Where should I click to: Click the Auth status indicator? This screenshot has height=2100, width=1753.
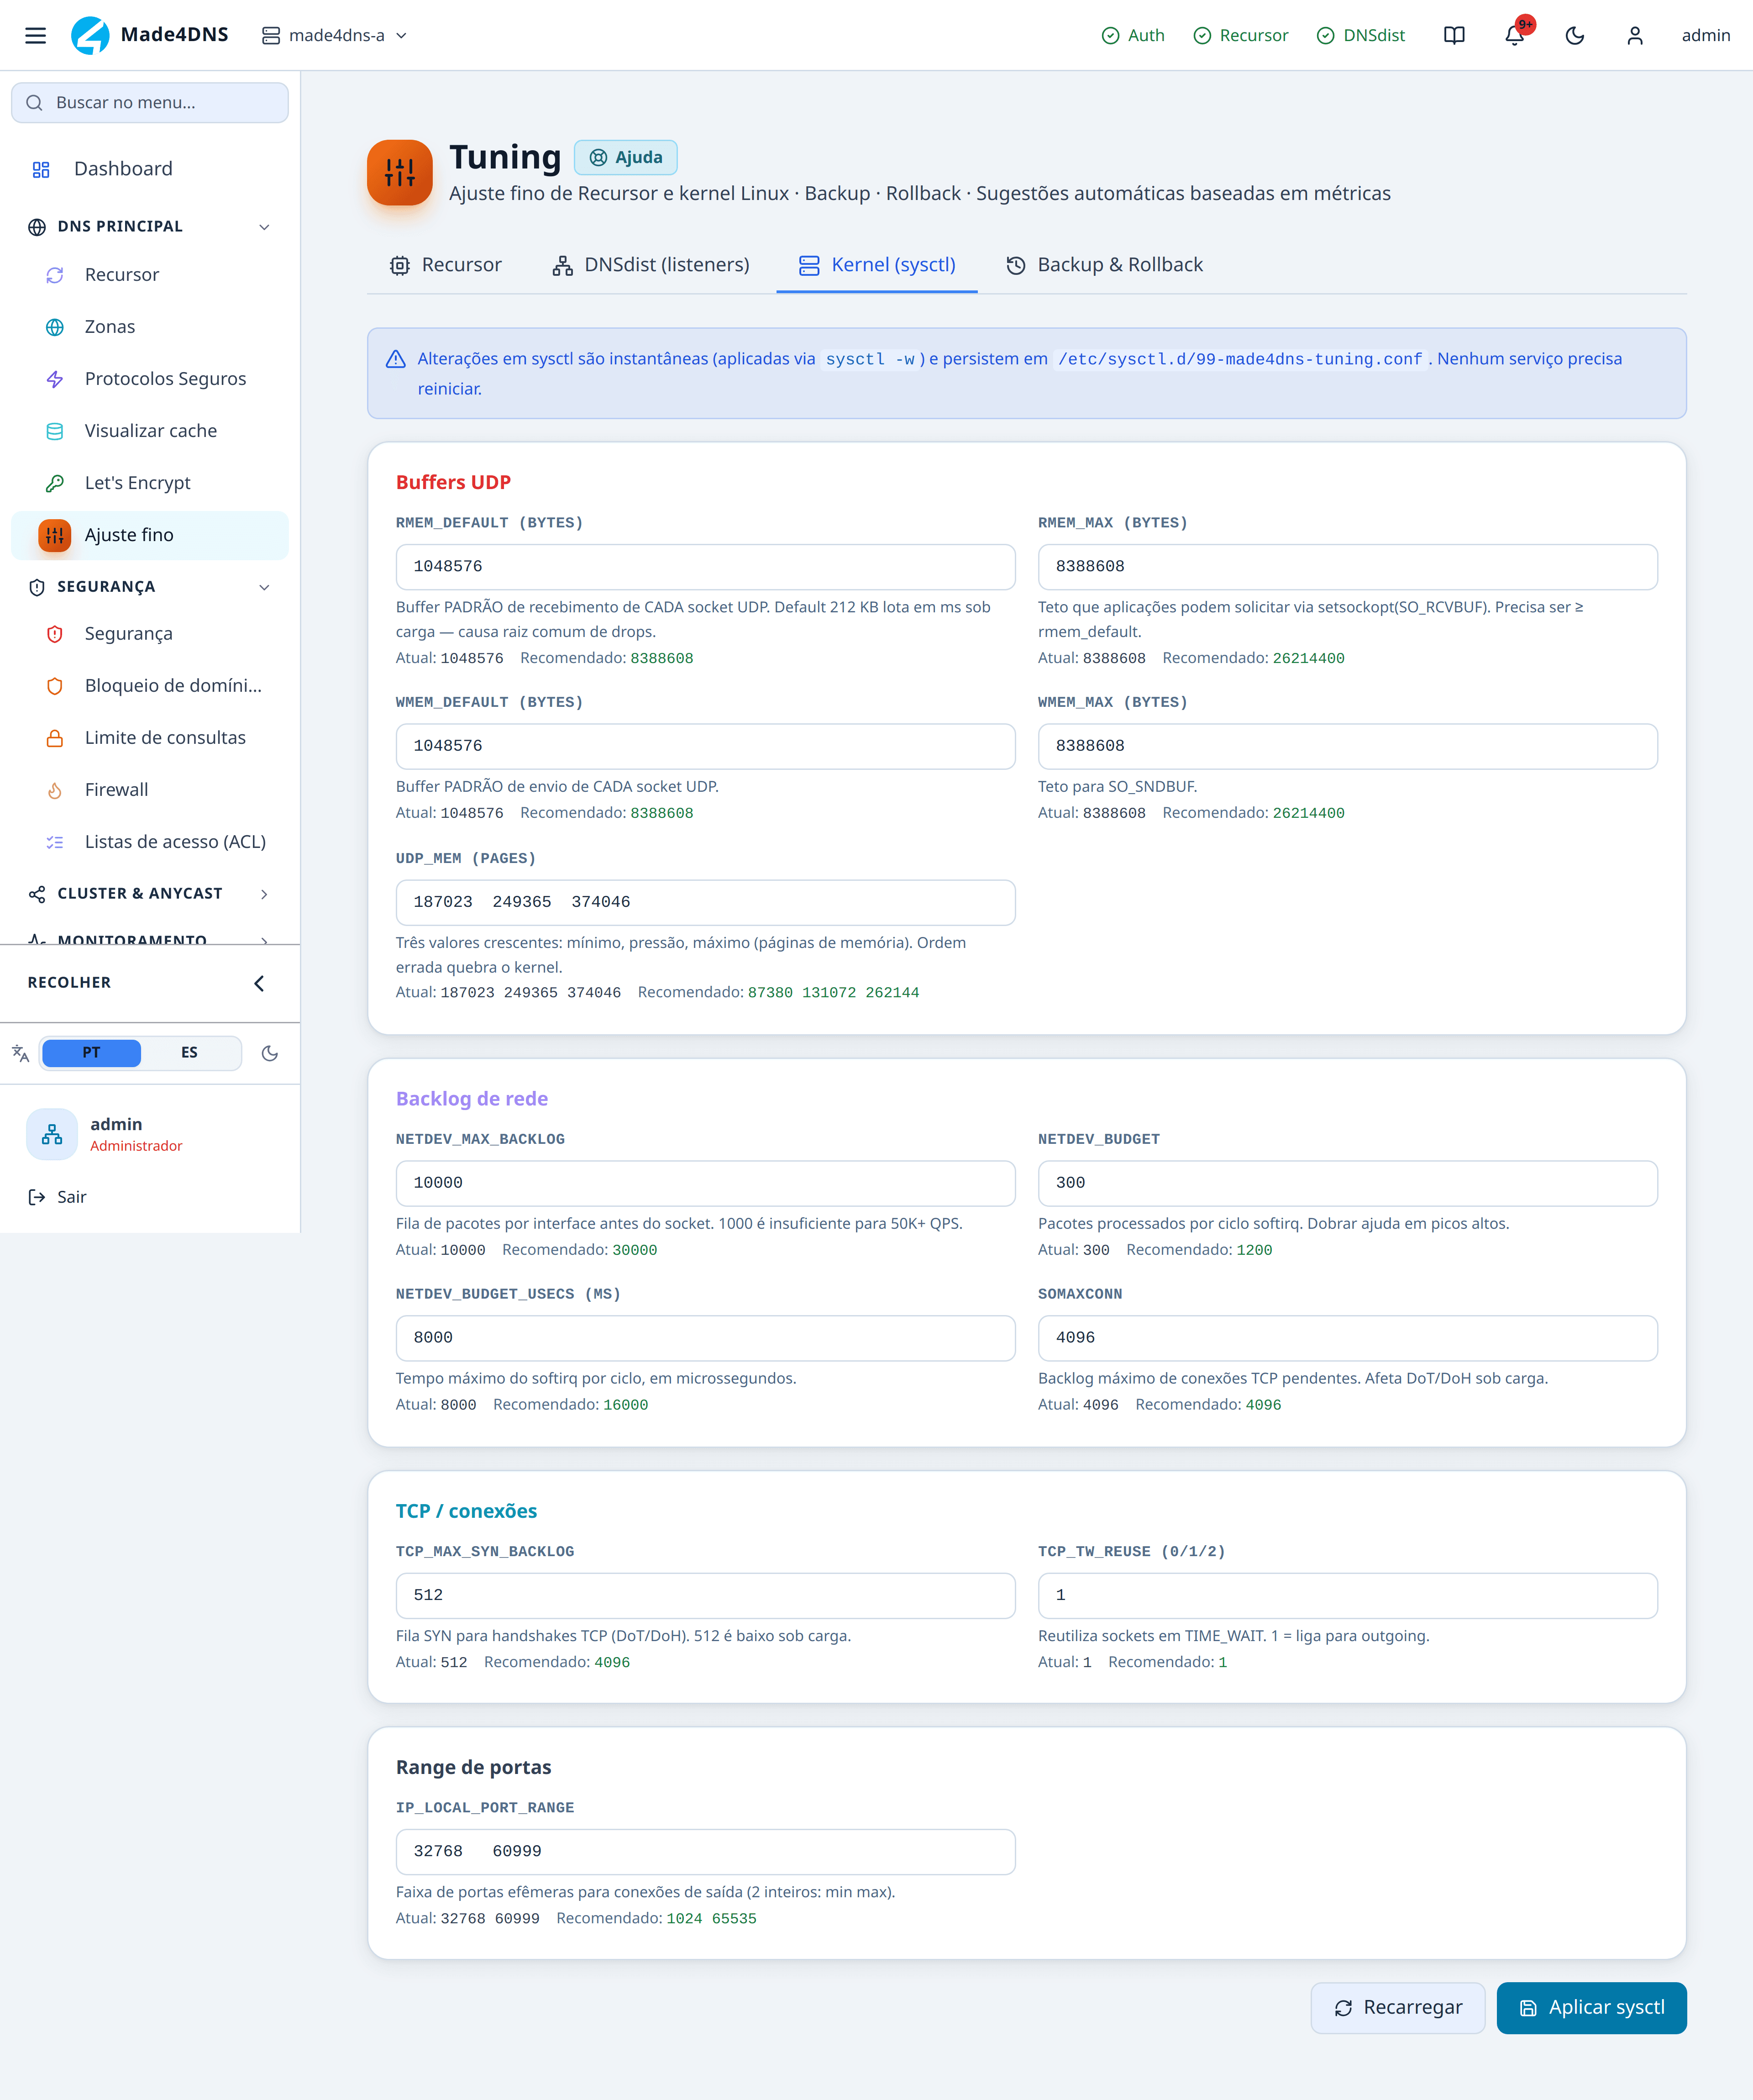(1133, 35)
